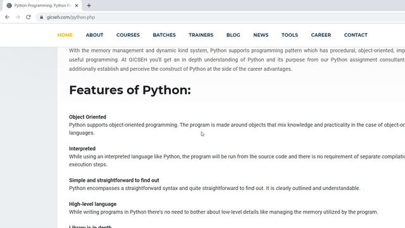Click 'Simple and straightforward to find out' subheading
The height and width of the screenshot is (228, 405).
click(x=114, y=180)
